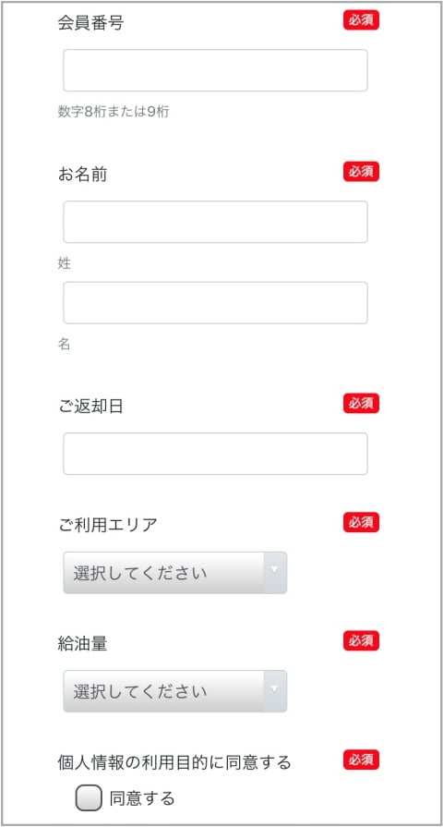This screenshot has height=827, width=443.
Task: Click the ご返却日 label
Action: pos(90,407)
